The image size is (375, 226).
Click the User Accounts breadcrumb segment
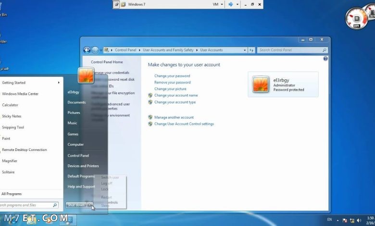tap(211, 50)
